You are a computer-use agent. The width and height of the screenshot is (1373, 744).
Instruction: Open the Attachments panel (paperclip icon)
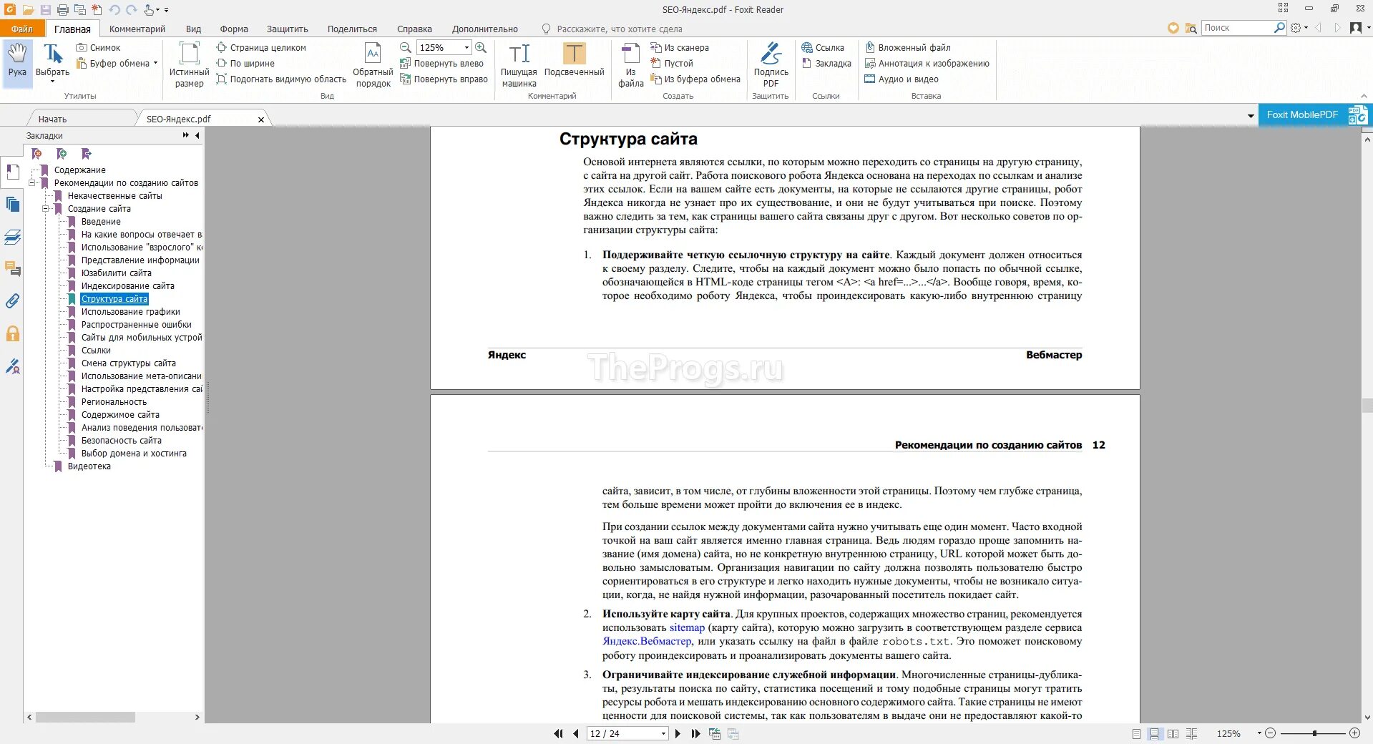[13, 302]
